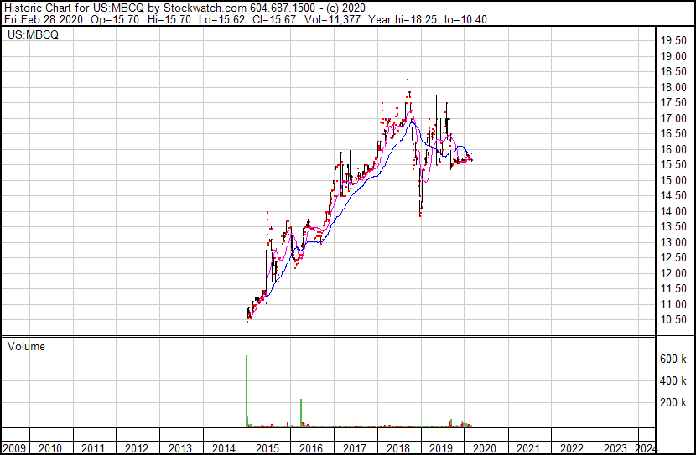Viewport: 696px width, 455px height.
Task: Click the 600 k volume axis label
Action: [x=672, y=359]
